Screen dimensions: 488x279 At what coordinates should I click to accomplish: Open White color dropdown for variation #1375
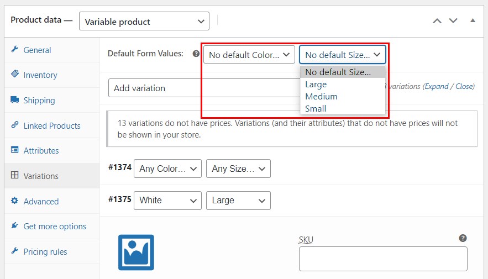click(168, 201)
